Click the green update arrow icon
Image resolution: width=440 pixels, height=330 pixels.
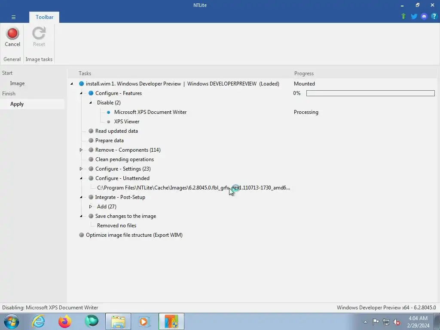point(403,16)
